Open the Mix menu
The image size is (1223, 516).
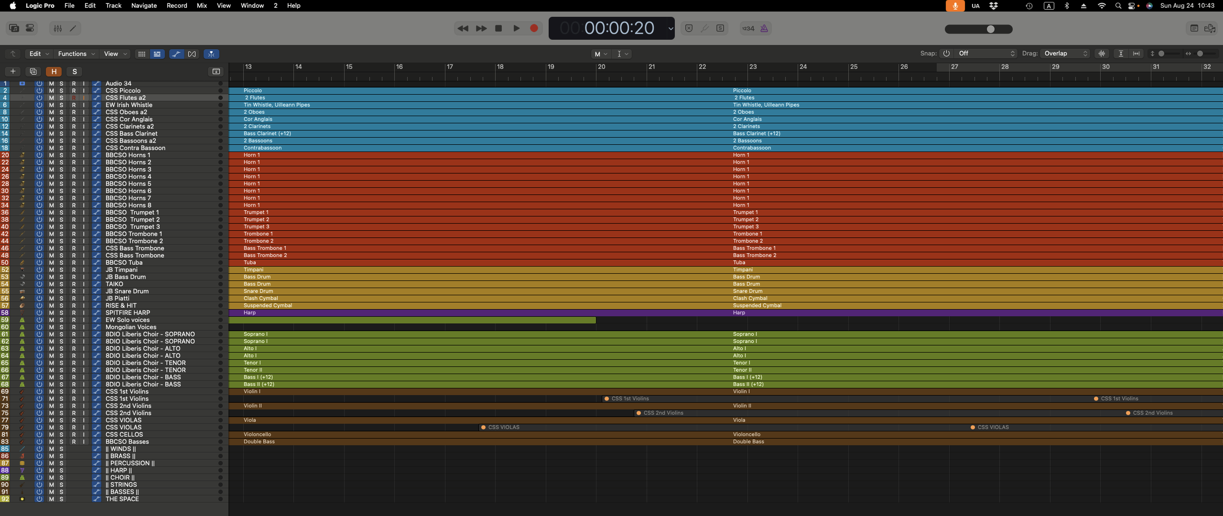(202, 5)
